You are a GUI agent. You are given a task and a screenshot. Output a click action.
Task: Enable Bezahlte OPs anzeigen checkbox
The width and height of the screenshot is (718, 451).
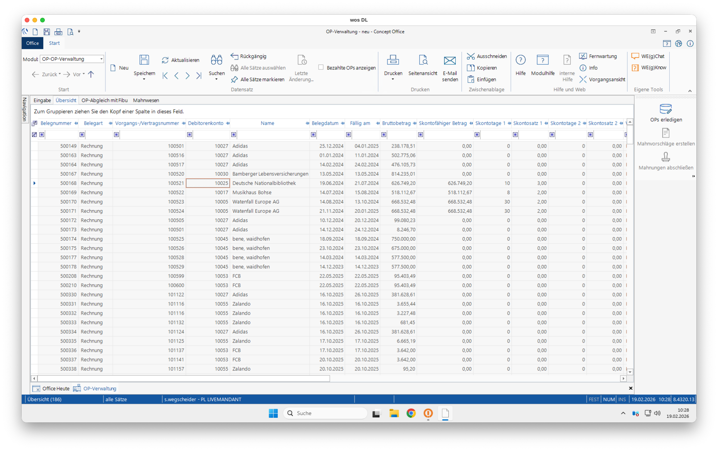(x=321, y=68)
